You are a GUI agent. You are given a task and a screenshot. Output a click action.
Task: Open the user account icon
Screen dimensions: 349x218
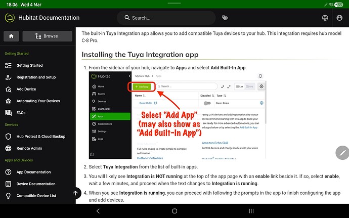[x=339, y=18]
